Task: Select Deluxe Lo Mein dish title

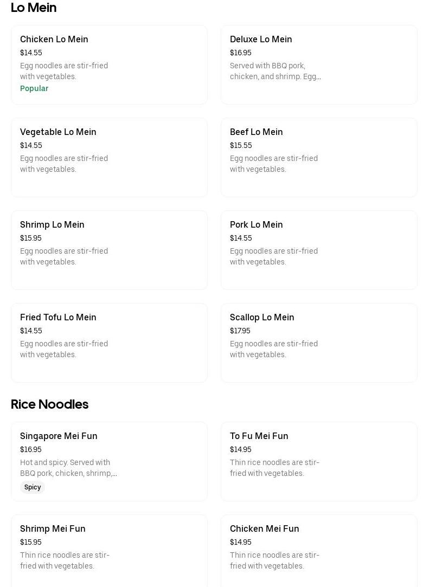Action: (x=261, y=40)
